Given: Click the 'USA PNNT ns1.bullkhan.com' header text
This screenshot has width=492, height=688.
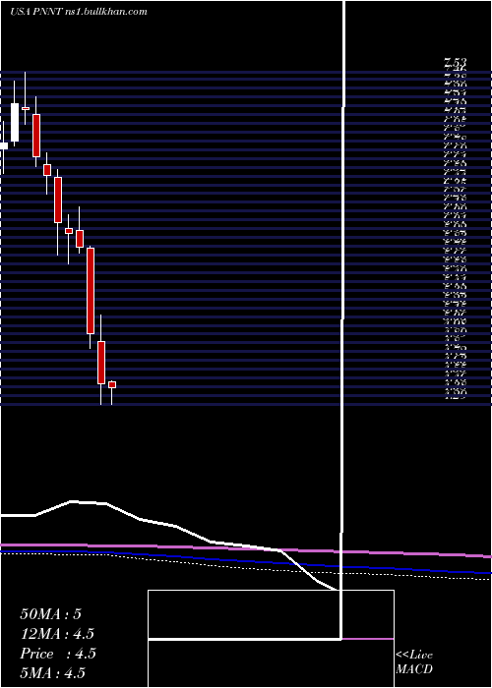Looking at the screenshot, I should tap(79, 12).
